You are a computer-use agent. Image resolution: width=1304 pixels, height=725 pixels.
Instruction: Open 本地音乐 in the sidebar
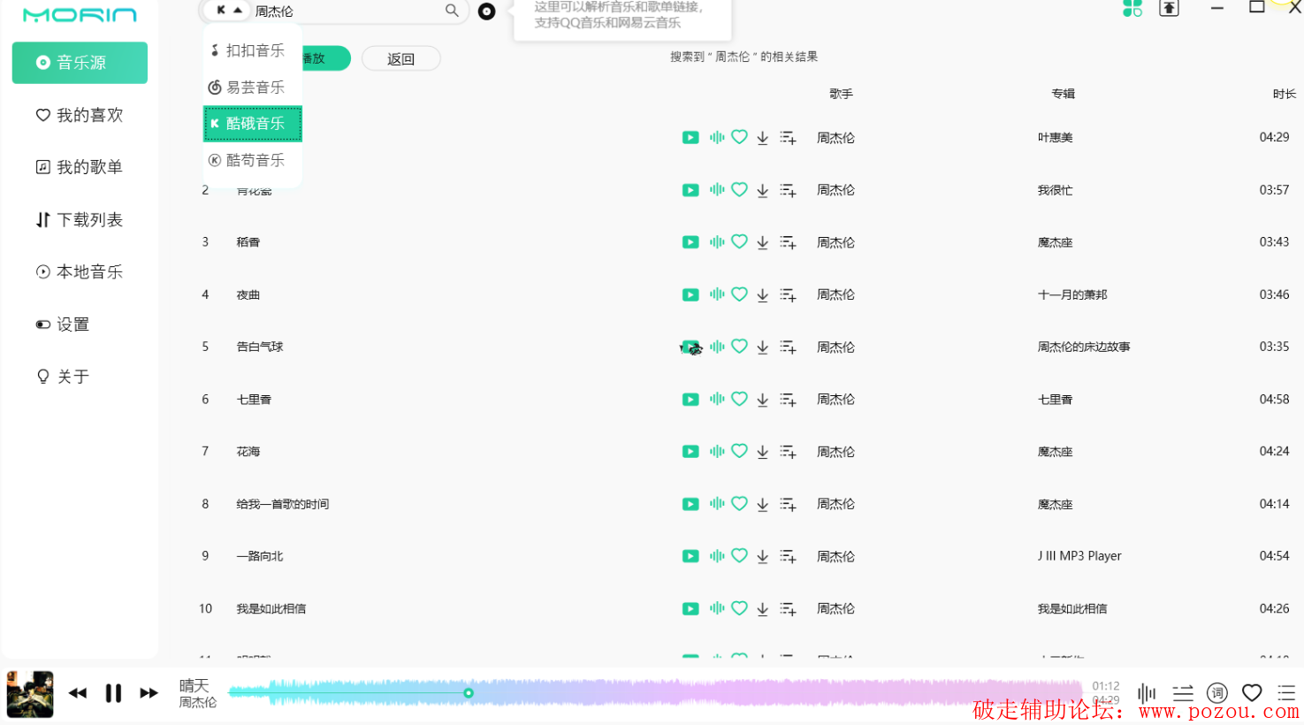[x=80, y=271]
